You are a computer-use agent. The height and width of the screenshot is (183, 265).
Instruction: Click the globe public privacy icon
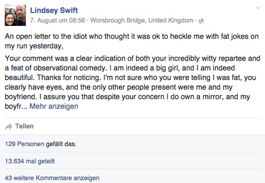click(x=201, y=21)
